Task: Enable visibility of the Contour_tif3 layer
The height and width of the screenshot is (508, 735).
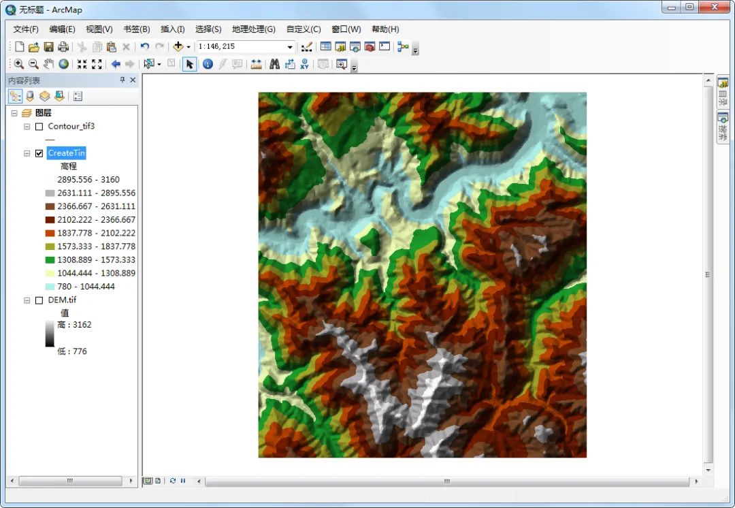Action: pos(39,126)
